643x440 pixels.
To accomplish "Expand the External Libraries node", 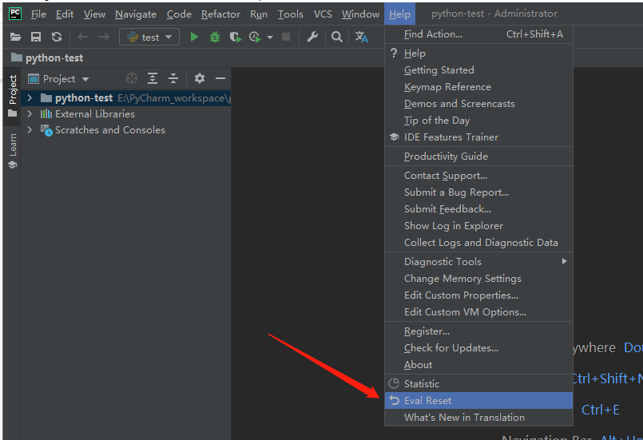I will point(30,114).
